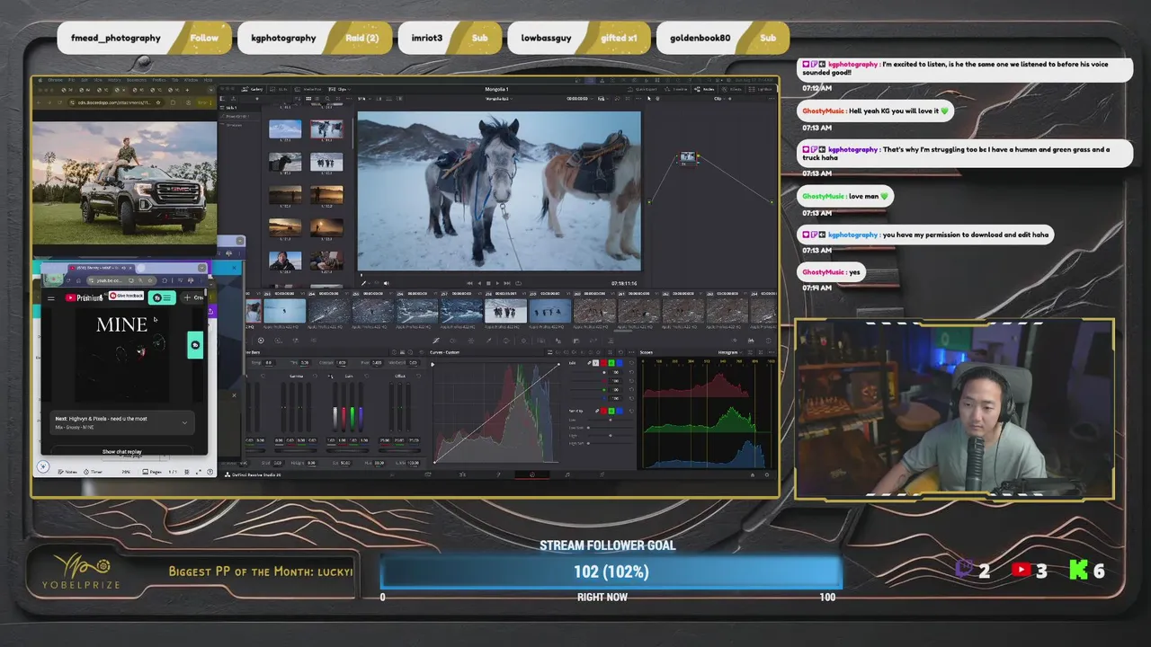Open the Histogram scope type dropdown

(730, 352)
